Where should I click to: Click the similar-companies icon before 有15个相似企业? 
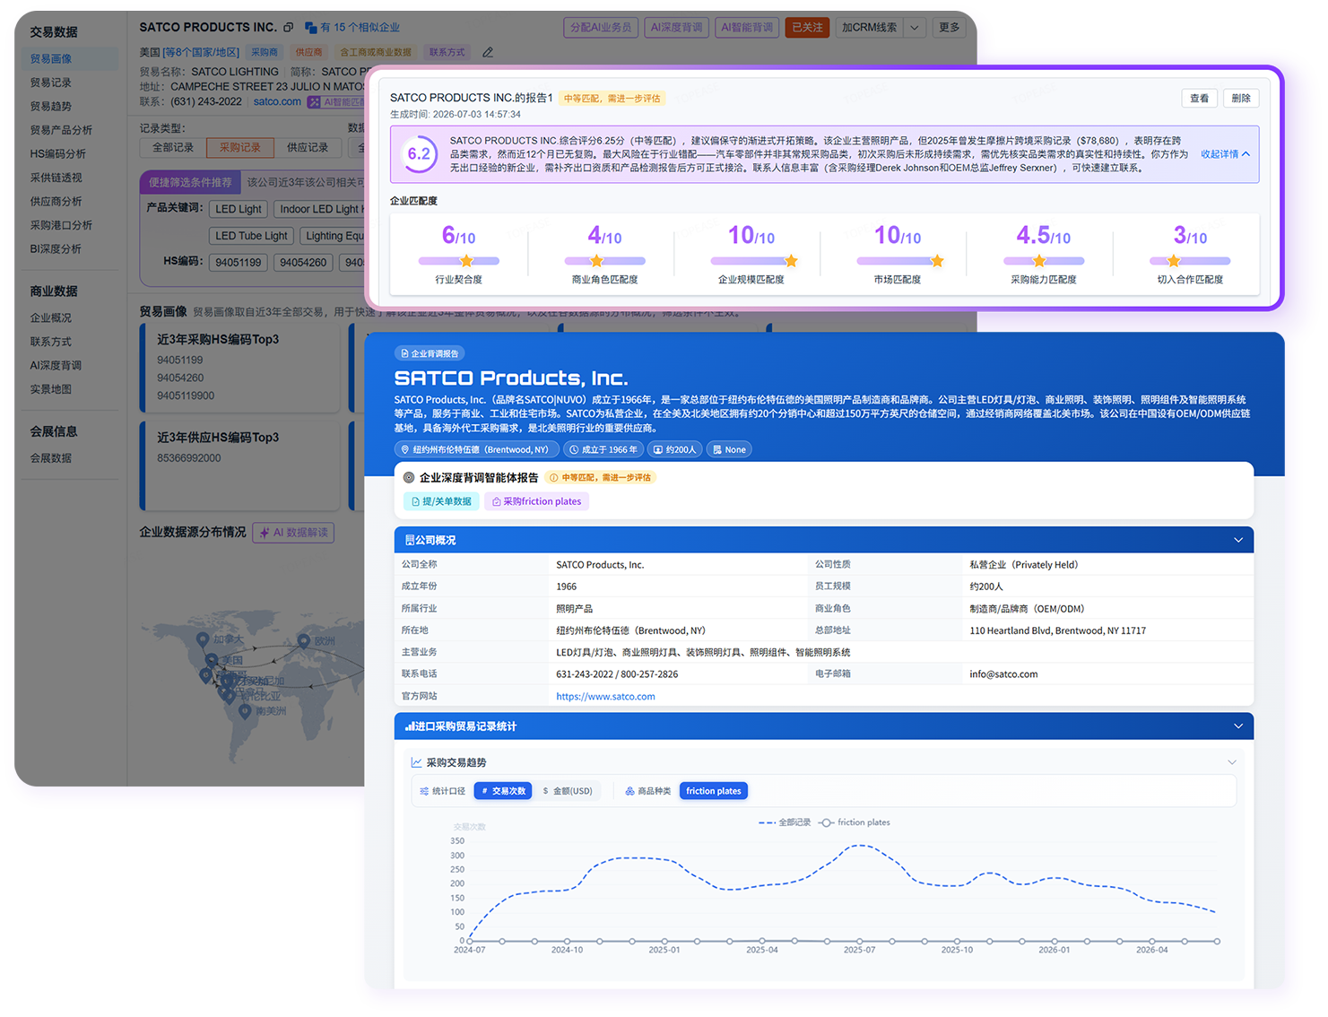(311, 28)
